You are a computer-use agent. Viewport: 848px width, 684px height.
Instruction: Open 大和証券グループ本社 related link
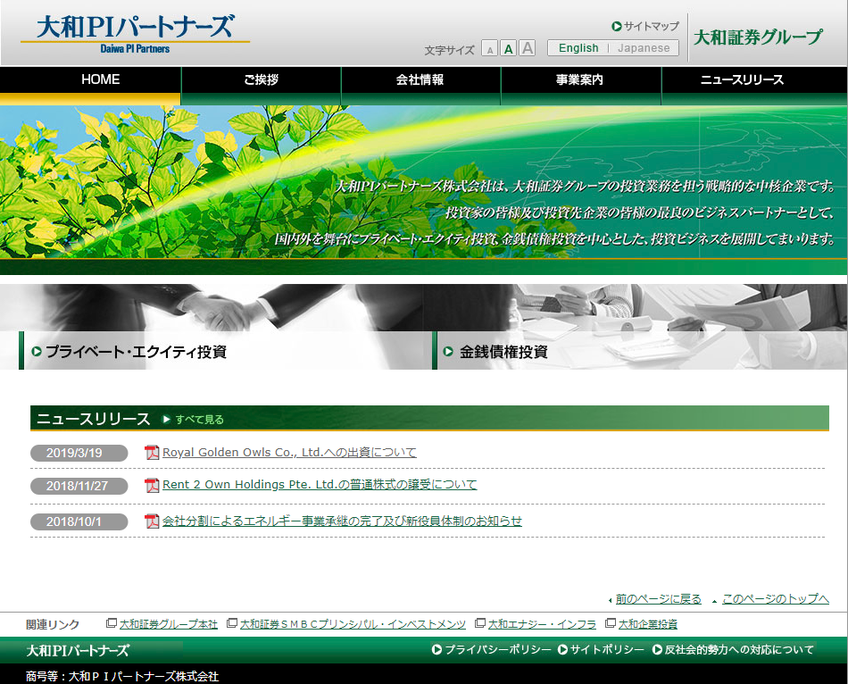(x=168, y=624)
